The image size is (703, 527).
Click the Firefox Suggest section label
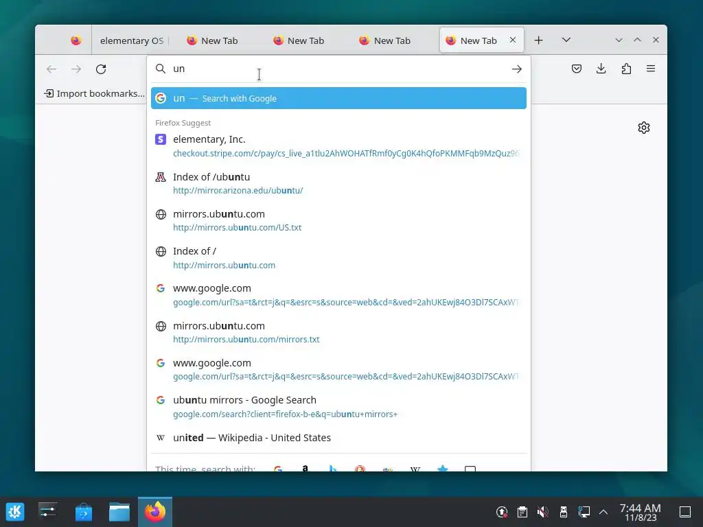pyautogui.click(x=183, y=123)
